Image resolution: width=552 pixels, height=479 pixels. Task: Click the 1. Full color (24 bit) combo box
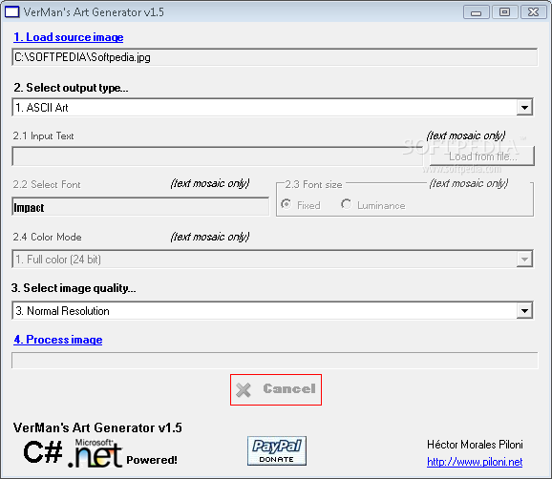272,260
